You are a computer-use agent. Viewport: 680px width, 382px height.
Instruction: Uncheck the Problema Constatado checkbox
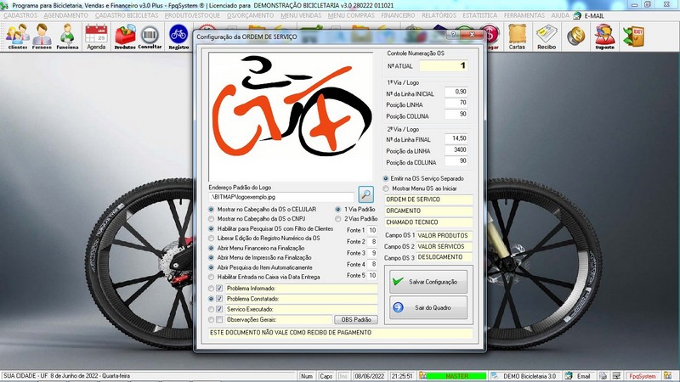tap(219, 299)
